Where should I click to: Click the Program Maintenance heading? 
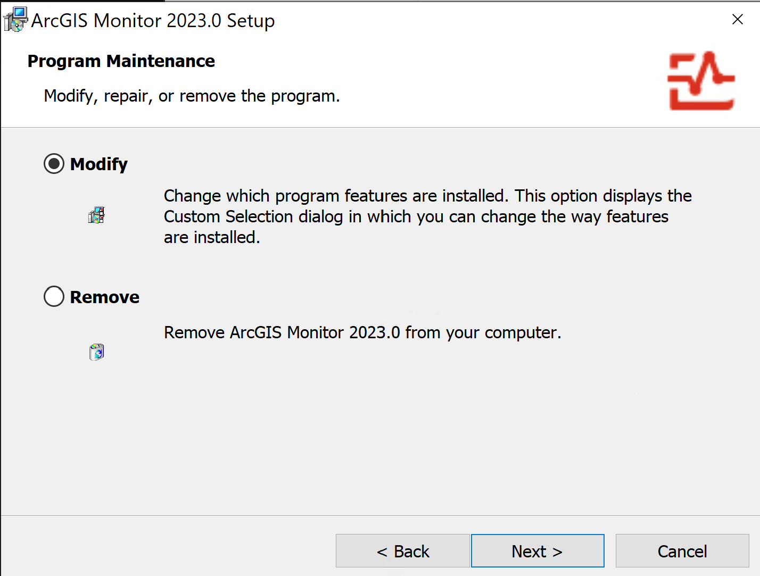[x=121, y=61]
